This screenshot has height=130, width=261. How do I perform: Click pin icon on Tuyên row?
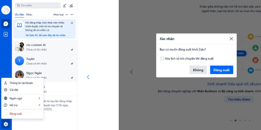pyautogui.click(x=72, y=64)
